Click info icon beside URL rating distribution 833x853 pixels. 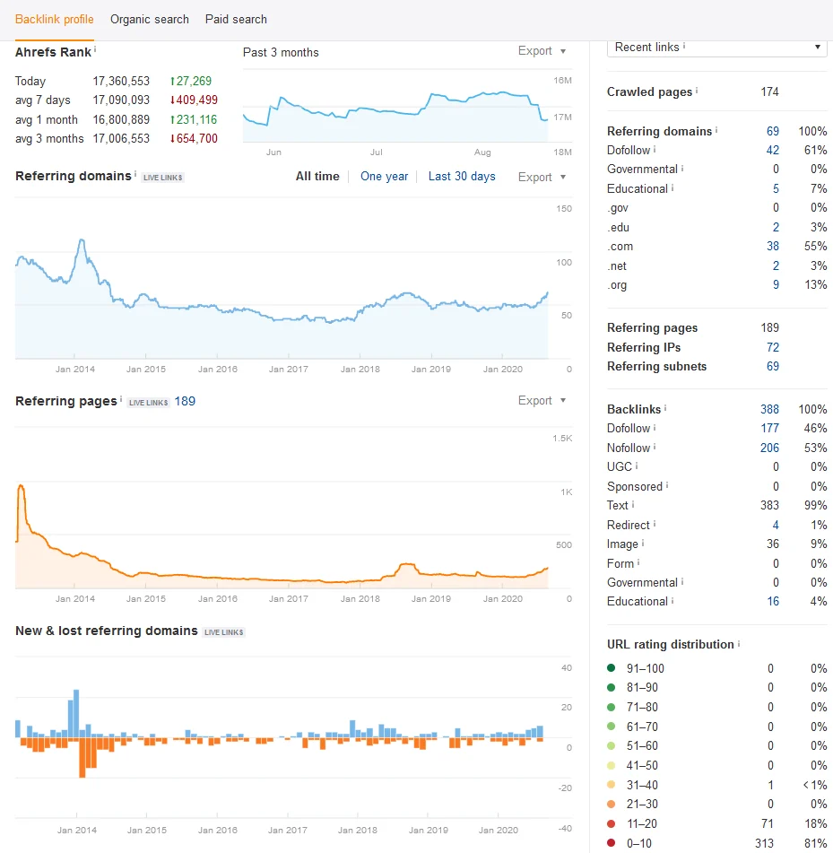click(x=738, y=643)
